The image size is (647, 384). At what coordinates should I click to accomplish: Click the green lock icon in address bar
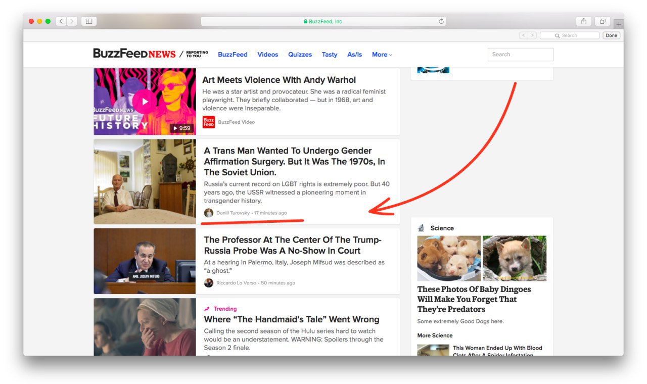pyautogui.click(x=305, y=22)
